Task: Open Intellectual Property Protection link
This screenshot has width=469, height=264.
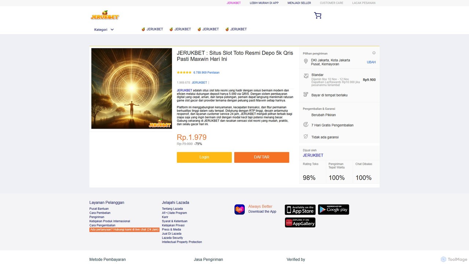Action: 182,242
